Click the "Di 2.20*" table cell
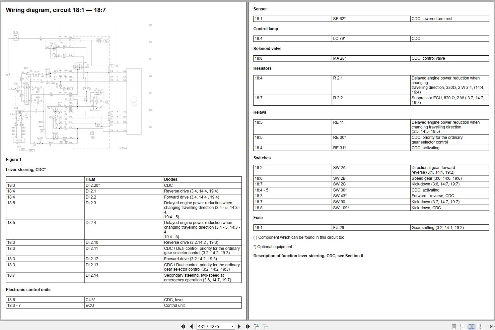The height and width of the screenshot is (330, 495). click(124, 185)
